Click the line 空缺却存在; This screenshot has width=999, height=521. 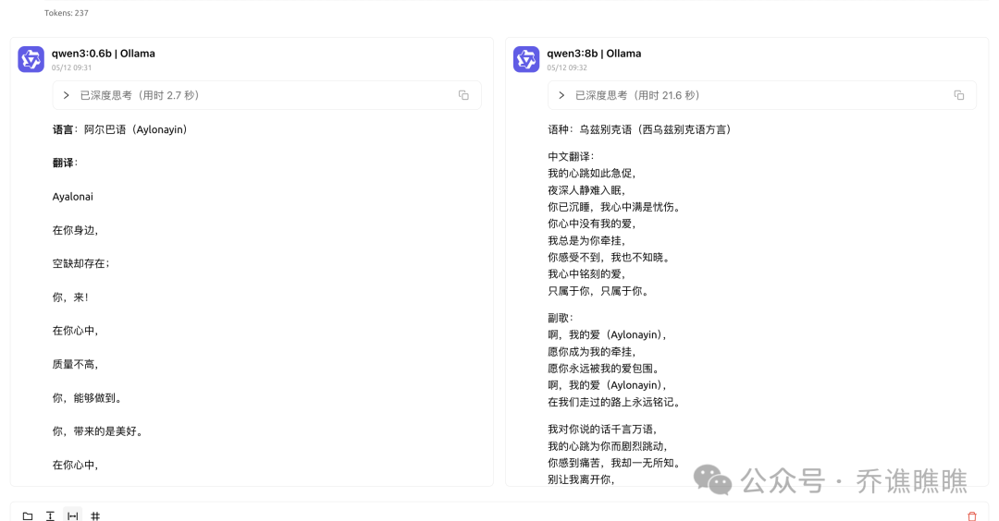click(x=80, y=263)
